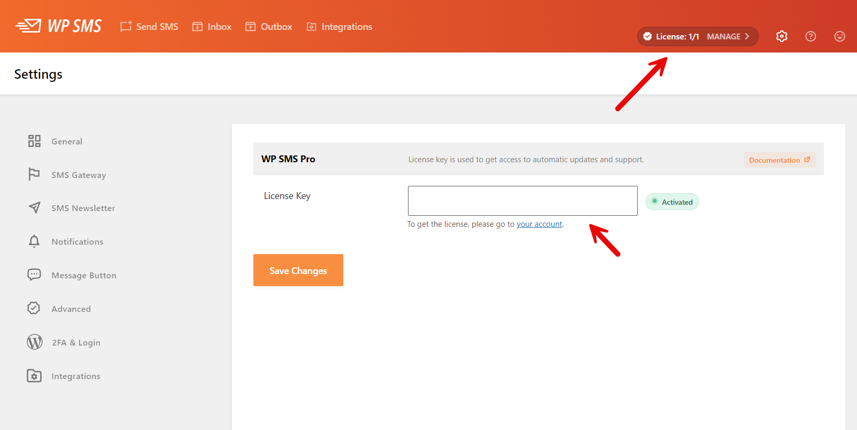Select the General settings tab
The image size is (857, 430).
67,141
